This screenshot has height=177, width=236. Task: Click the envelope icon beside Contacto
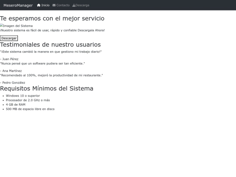pyautogui.click(x=54, y=5)
